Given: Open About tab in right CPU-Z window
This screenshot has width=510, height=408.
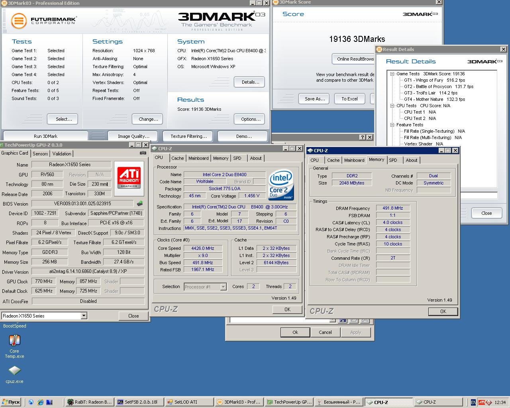Looking at the screenshot, I should [412, 160].
